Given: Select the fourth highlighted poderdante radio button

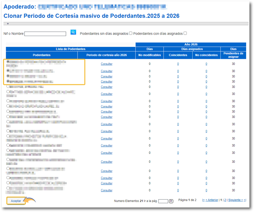Looking at the screenshot, I should (8, 82).
